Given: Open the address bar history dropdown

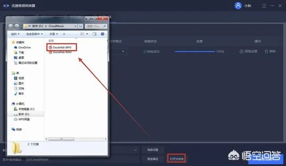Looking at the screenshot, I should [75, 26].
